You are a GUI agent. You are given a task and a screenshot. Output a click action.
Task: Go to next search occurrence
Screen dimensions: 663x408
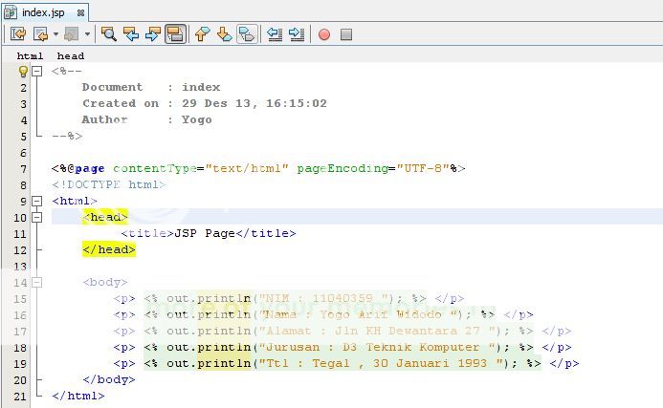click(153, 34)
